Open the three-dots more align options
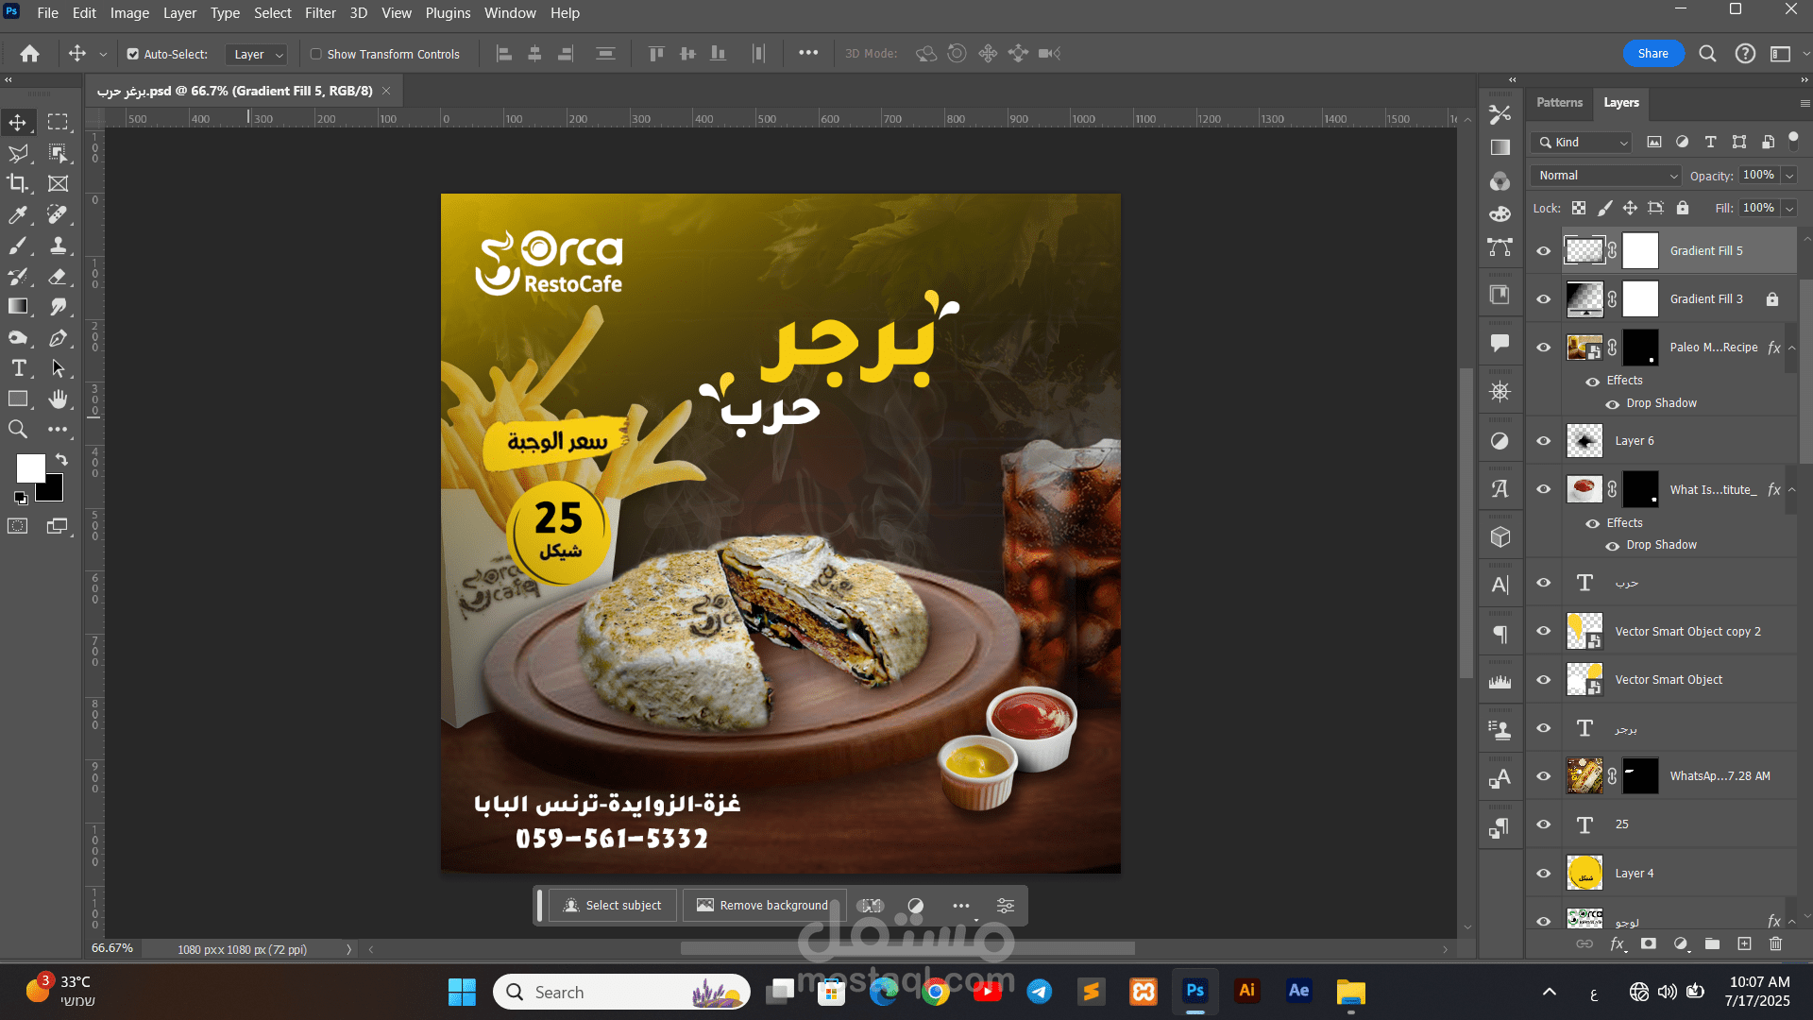 [808, 53]
